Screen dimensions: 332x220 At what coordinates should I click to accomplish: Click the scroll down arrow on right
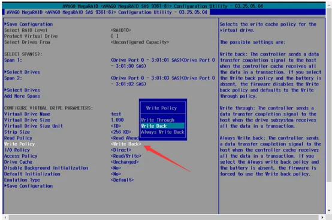click(329, 210)
